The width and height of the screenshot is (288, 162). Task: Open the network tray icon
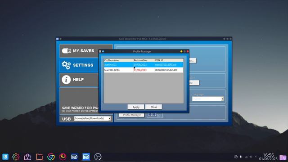tap(246, 157)
